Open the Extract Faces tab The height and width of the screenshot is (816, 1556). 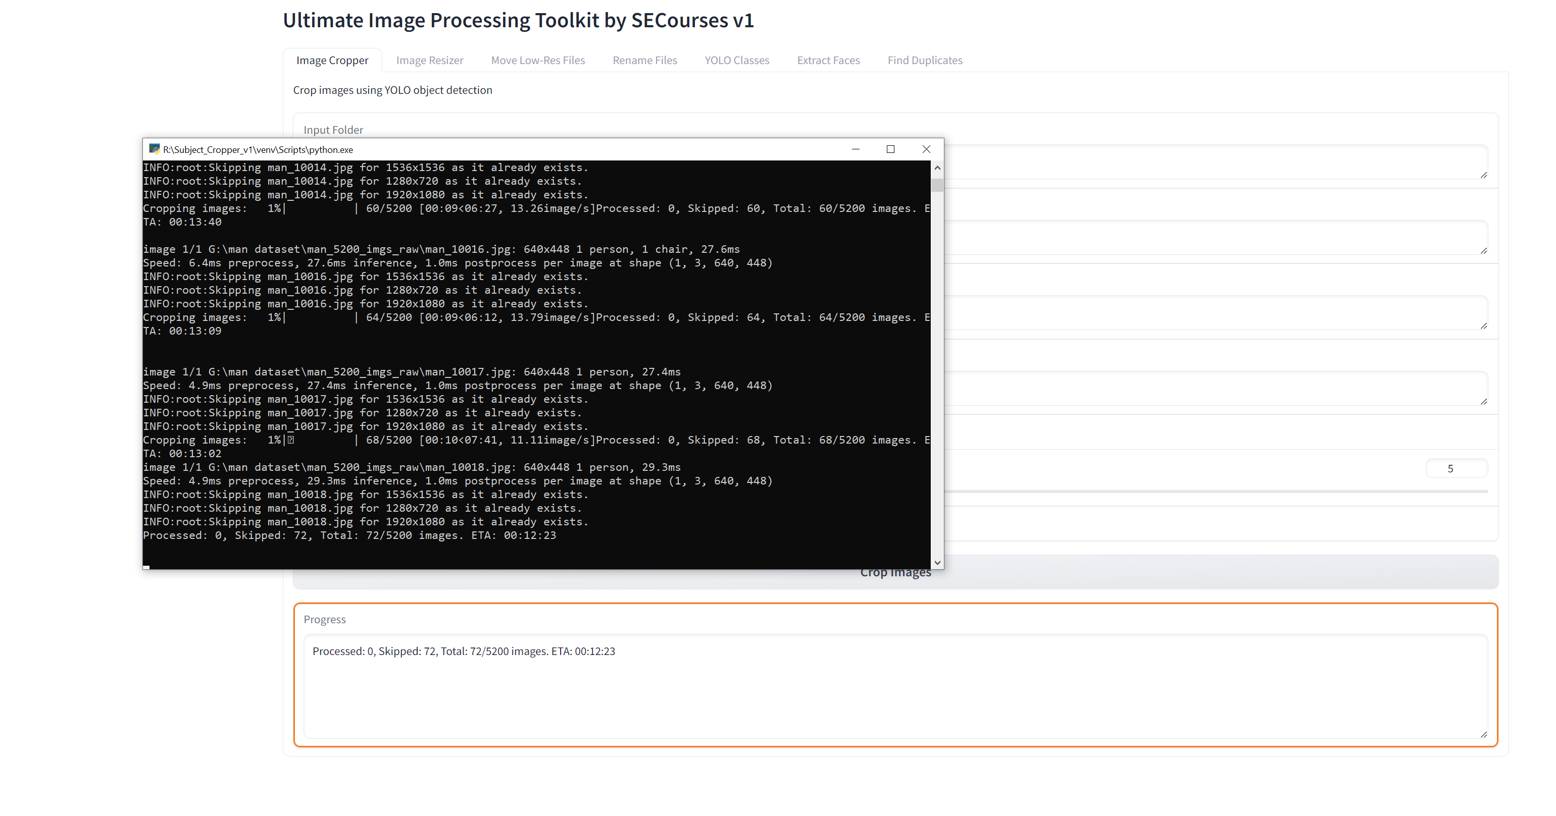pyautogui.click(x=828, y=61)
